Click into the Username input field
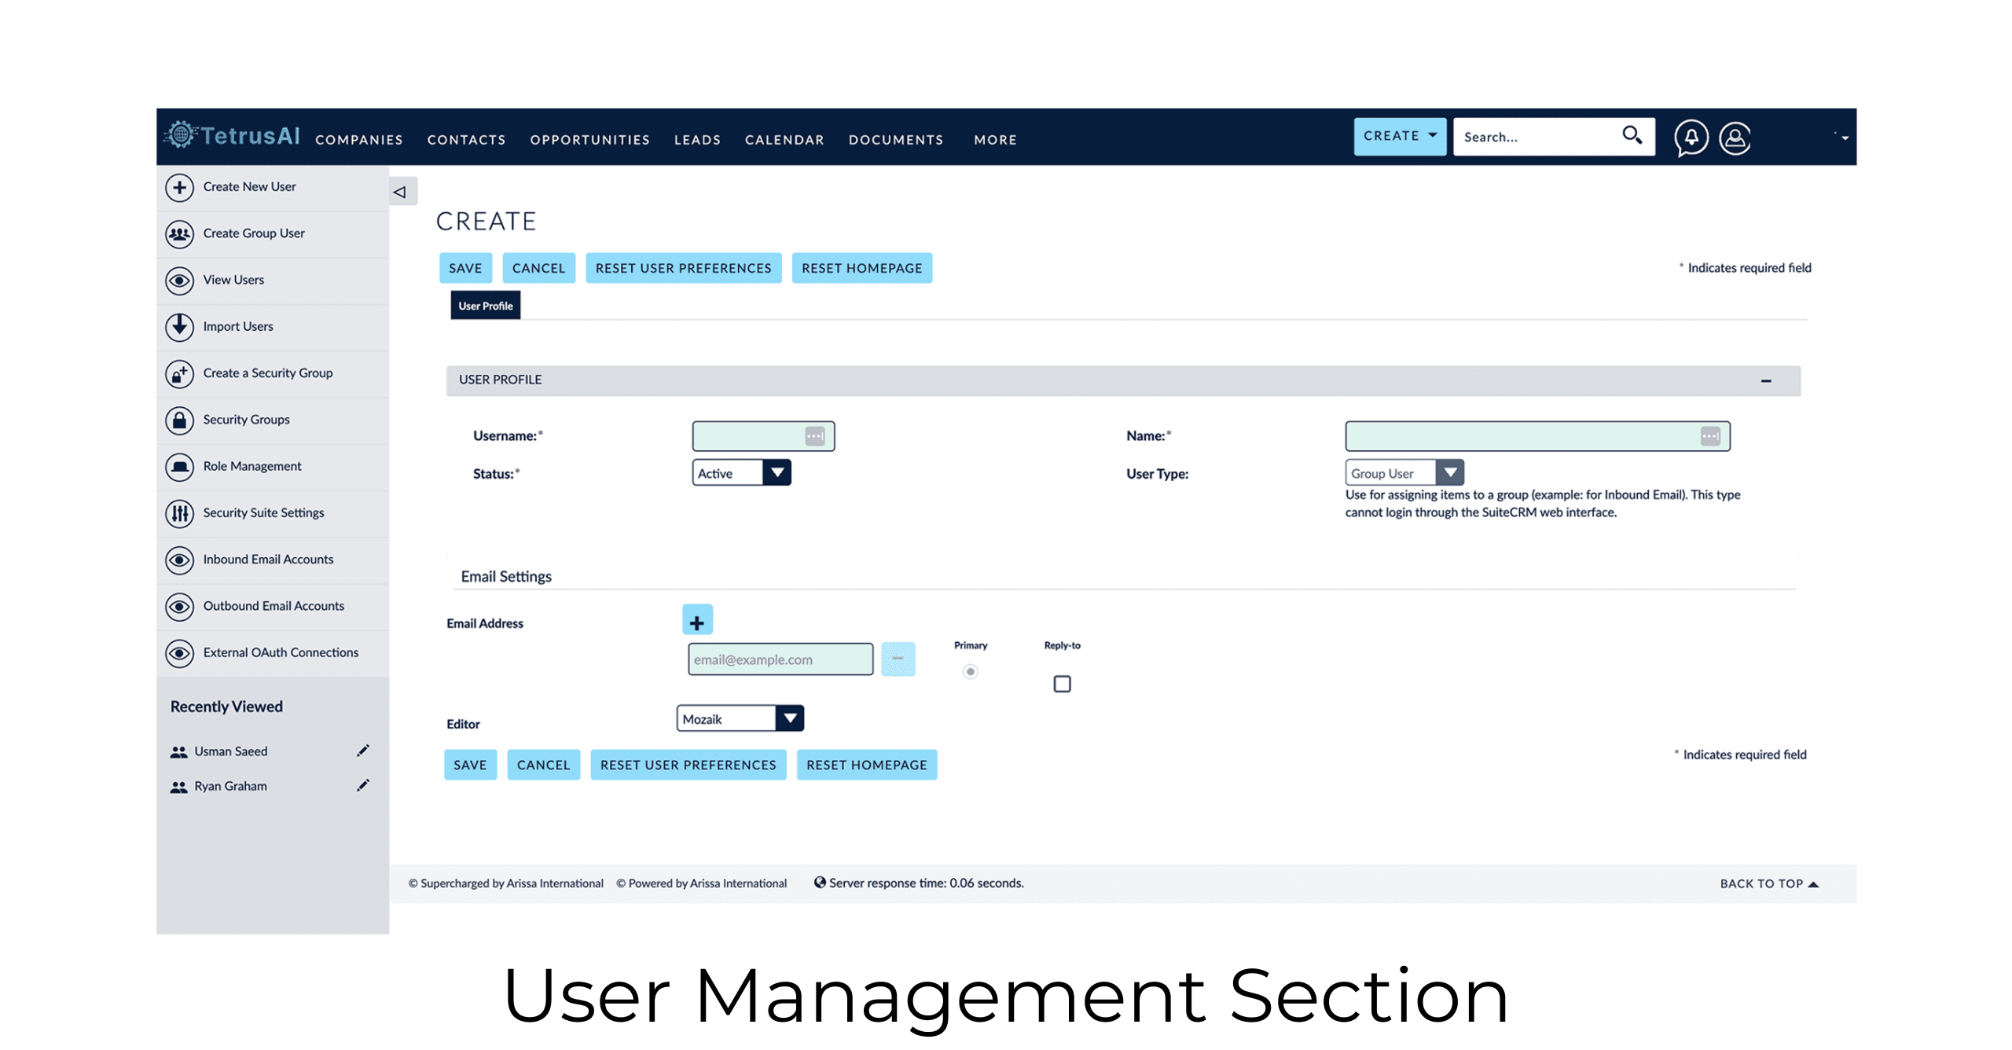Screen dimensions: 2012x1050 pos(762,435)
